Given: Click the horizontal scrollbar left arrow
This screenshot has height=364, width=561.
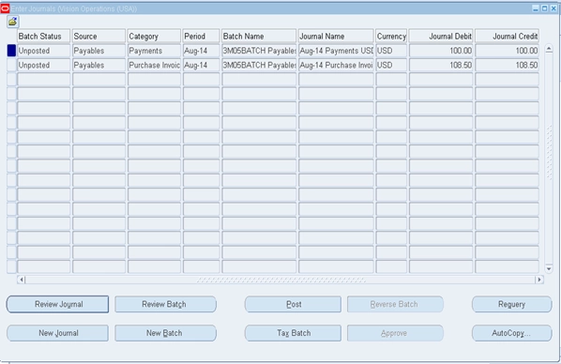Looking at the screenshot, I should click(22, 280).
